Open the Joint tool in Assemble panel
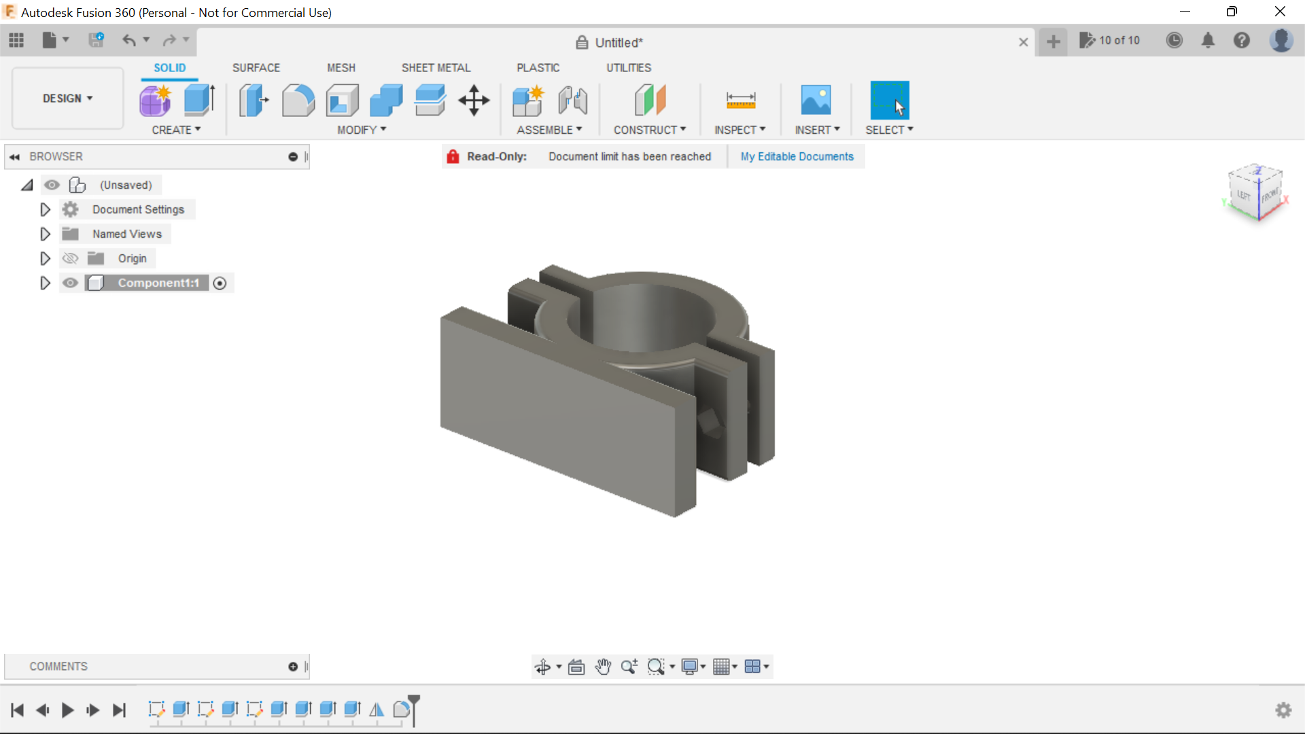 (573, 100)
